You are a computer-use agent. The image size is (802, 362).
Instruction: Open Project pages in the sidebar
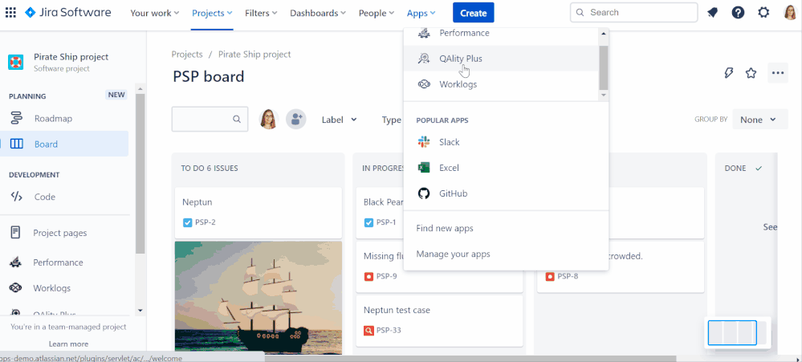[64, 233]
